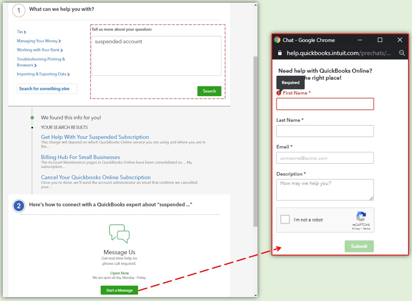Check the I'm not a robot checkbox
This screenshot has height=301, width=412.
(285, 219)
